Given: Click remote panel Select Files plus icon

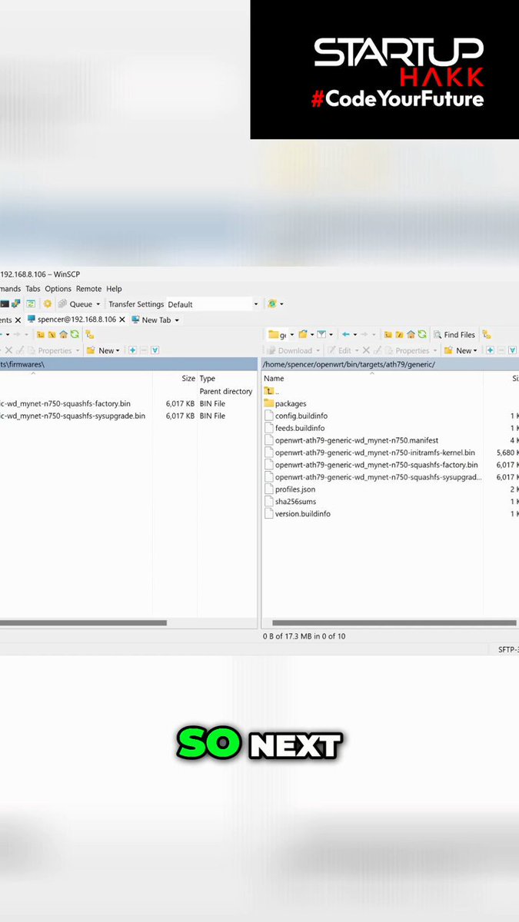Looking at the screenshot, I should click(x=490, y=350).
